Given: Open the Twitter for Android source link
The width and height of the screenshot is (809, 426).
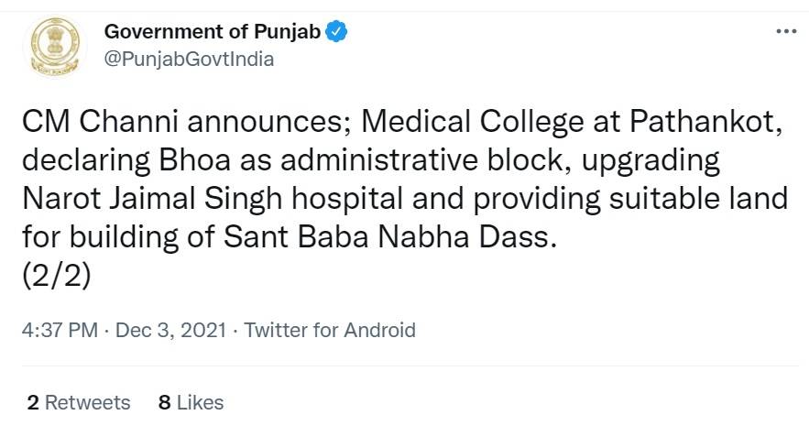Looking at the screenshot, I should tap(330, 330).
